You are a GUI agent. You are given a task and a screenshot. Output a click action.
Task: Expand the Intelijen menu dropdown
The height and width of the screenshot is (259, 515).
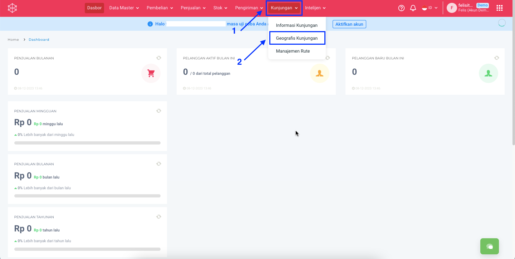pos(315,8)
